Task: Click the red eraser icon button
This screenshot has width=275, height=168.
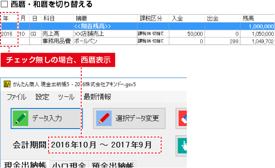Action: pos(183,118)
